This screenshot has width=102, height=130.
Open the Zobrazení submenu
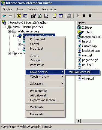(x=45, y=84)
